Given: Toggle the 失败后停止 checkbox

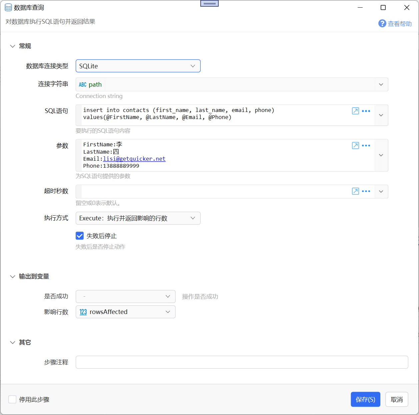Looking at the screenshot, I should coord(80,236).
